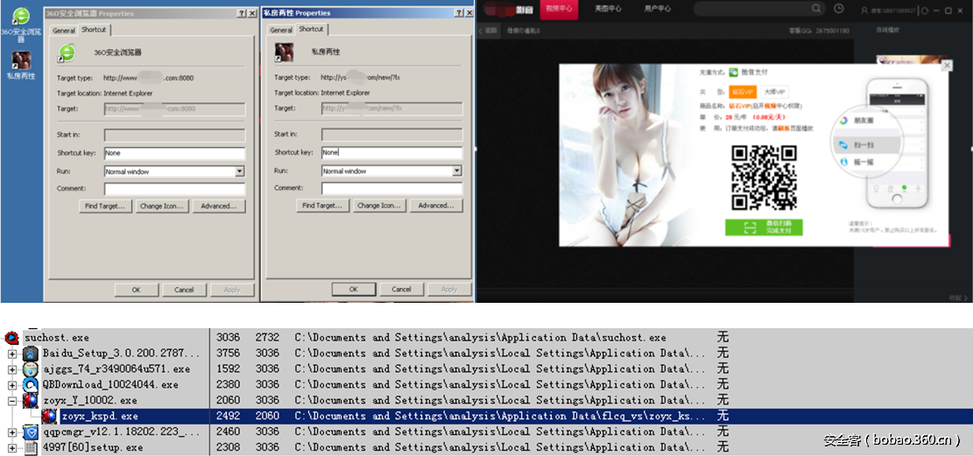The width and height of the screenshot is (973, 456).
Task: Click Change Icon button in 私房两性 Properties
Action: pyautogui.click(x=380, y=206)
